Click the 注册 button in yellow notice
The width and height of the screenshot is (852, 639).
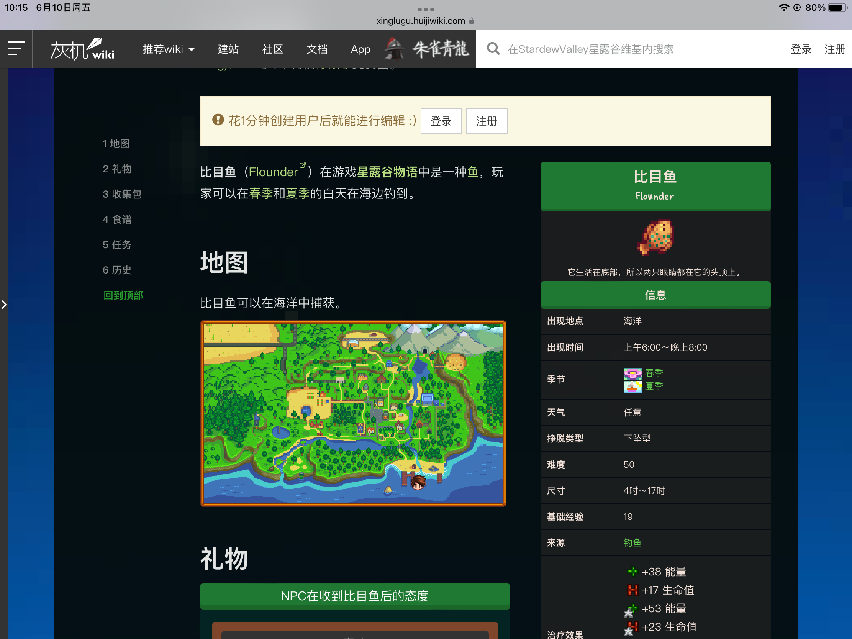click(x=487, y=121)
